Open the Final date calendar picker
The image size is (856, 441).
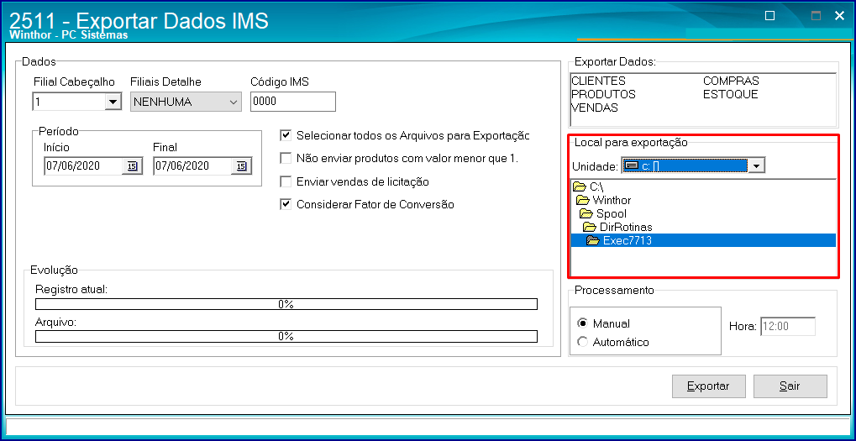point(242,166)
